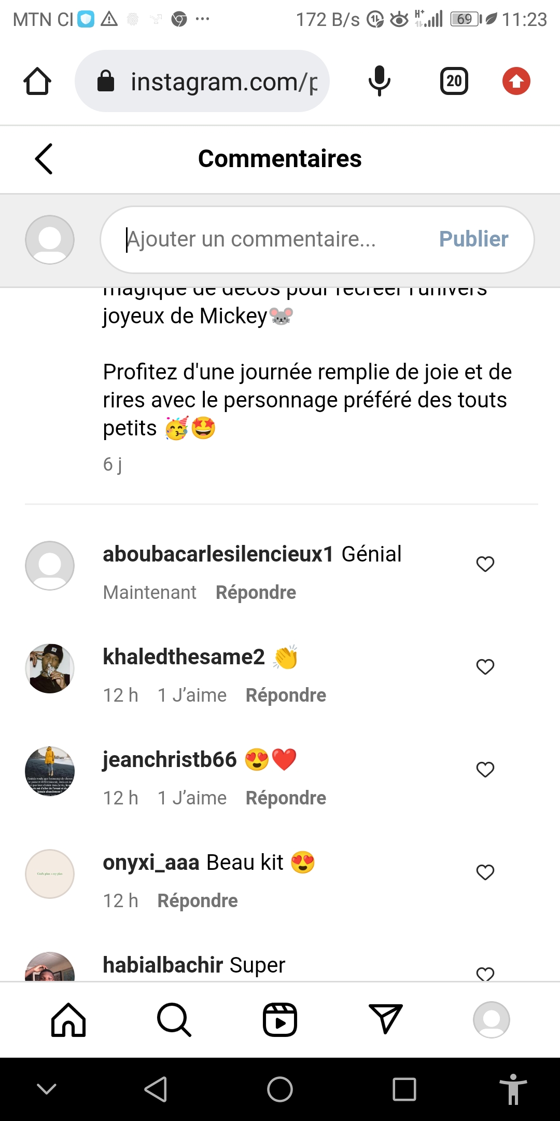
Task: Tap the Ajouter un commentaire field
Action: pos(270,239)
